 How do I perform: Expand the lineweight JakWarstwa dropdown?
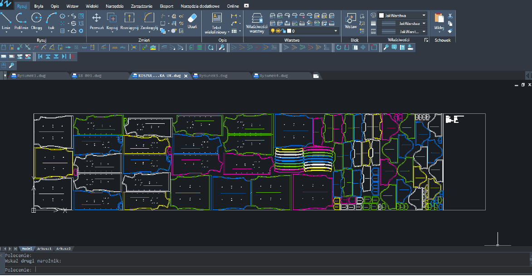(424, 24)
